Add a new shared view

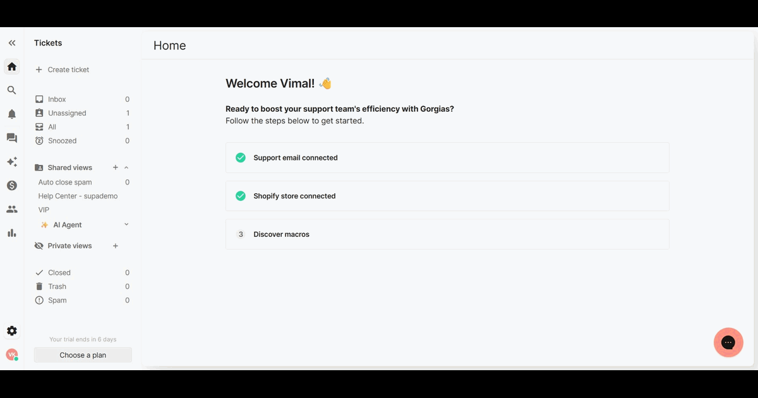[116, 167]
